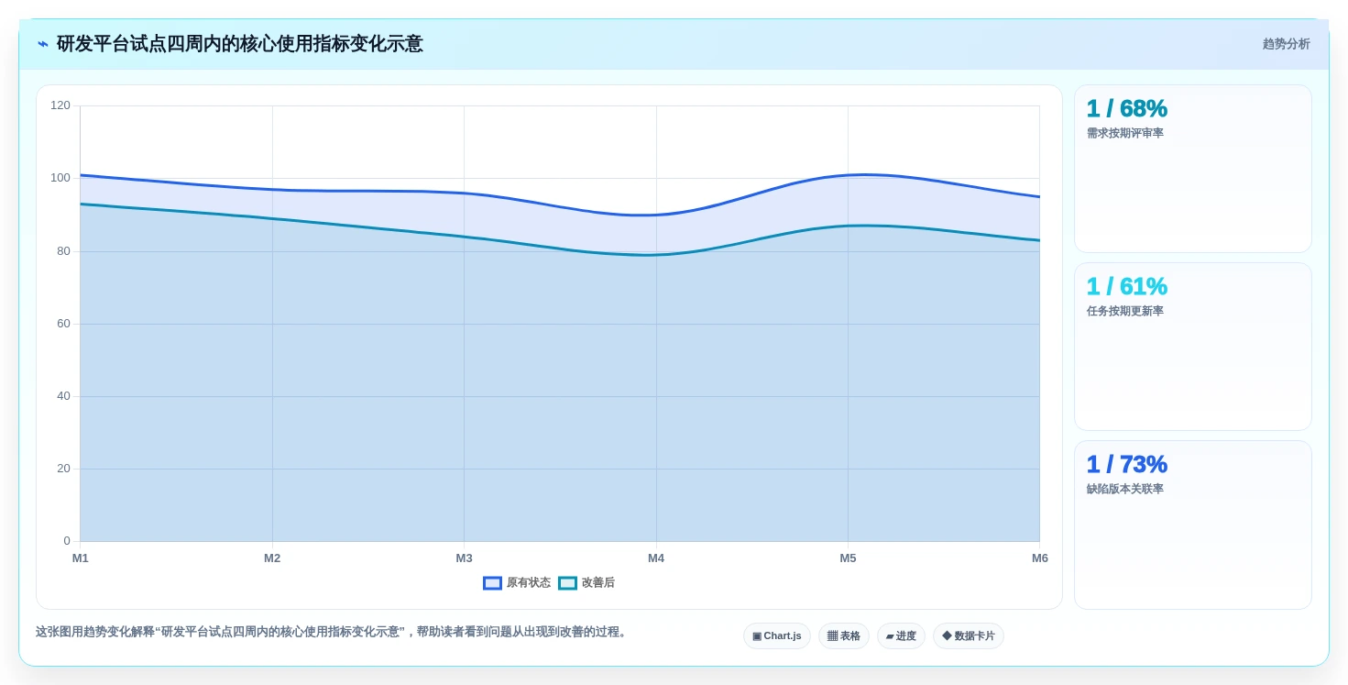Click the 数据卡片 tag
The image size is (1348, 685).
point(969,636)
